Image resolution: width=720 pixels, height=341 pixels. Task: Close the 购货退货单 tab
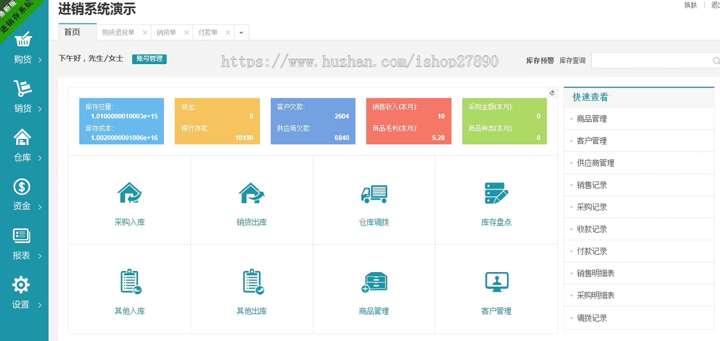pos(145,33)
